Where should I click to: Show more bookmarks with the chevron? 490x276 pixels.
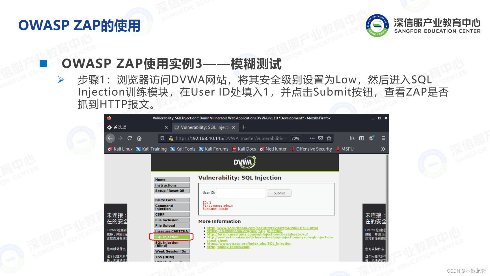pyautogui.click(x=383, y=149)
